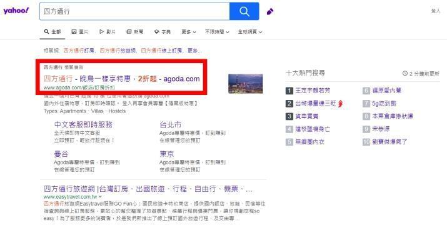Open the 不限時間 time filter dropdown
The image size is (447, 225).
point(217,32)
